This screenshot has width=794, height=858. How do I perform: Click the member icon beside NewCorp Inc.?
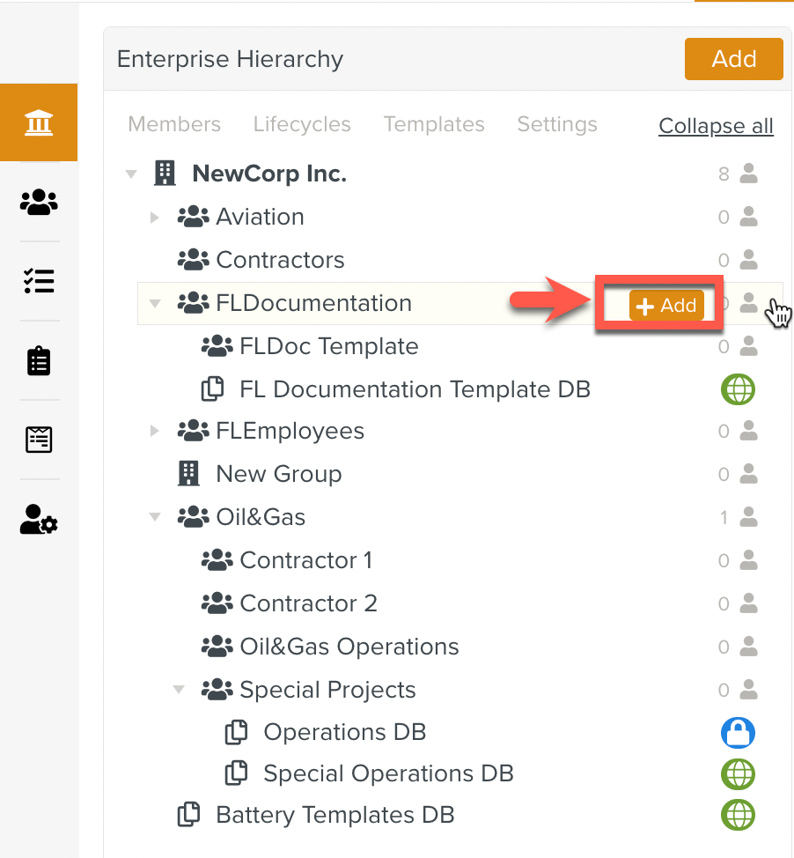coord(748,174)
